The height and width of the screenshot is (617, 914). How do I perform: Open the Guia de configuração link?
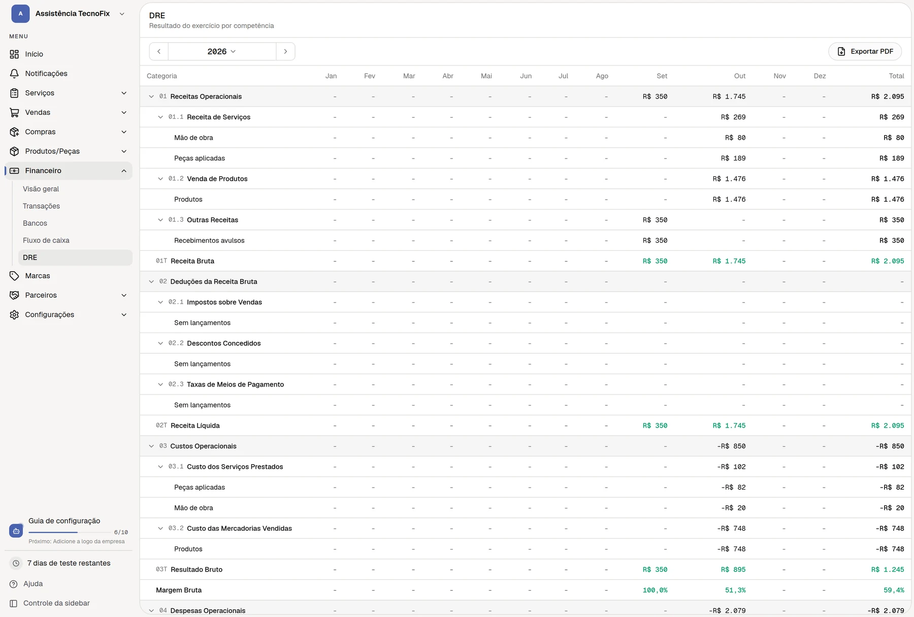coord(64,521)
